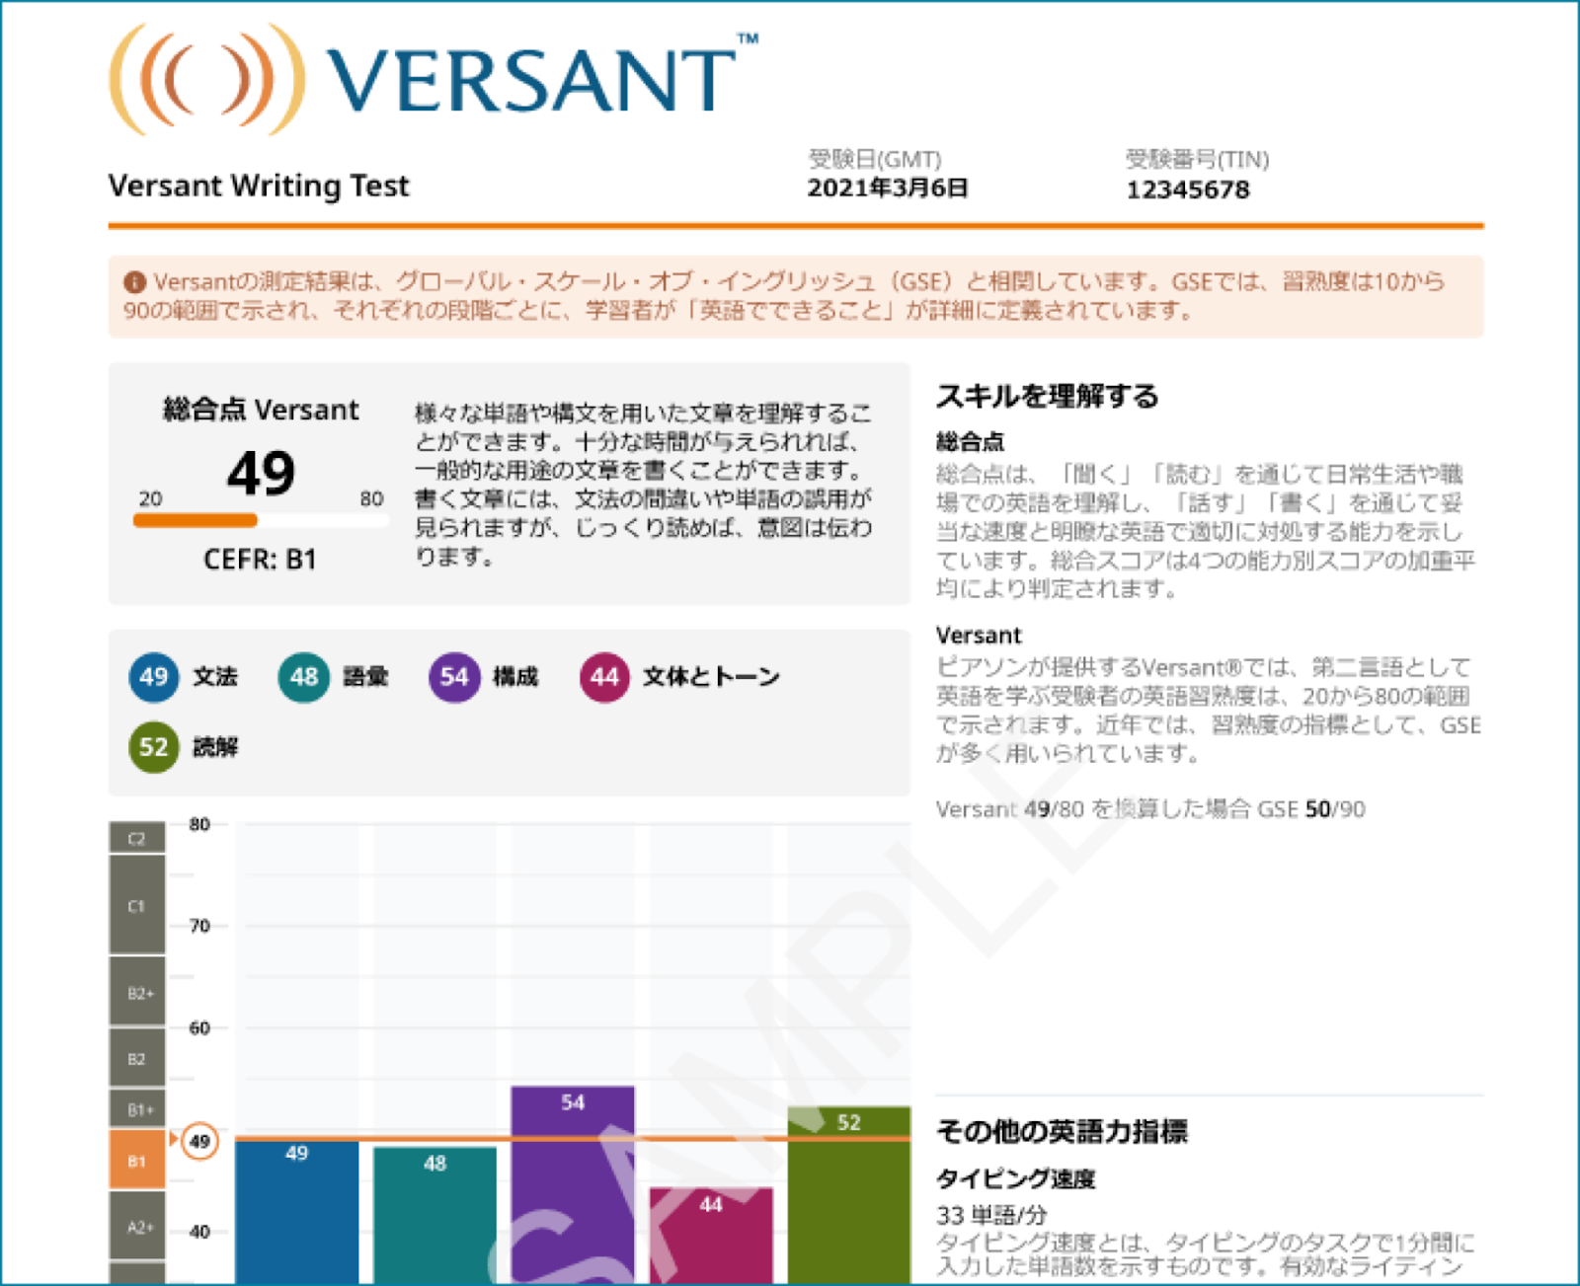The height and width of the screenshot is (1286, 1580).
Task: Click the test number 12345678
Action: pos(1188,189)
